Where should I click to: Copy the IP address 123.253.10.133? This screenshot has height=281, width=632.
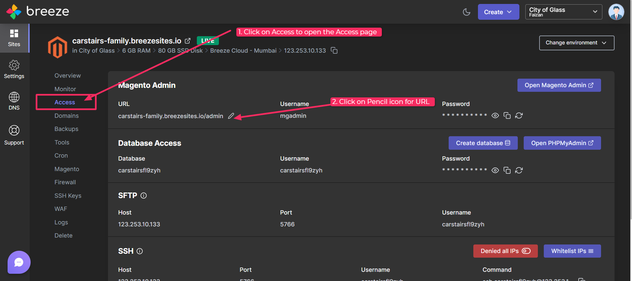(334, 50)
